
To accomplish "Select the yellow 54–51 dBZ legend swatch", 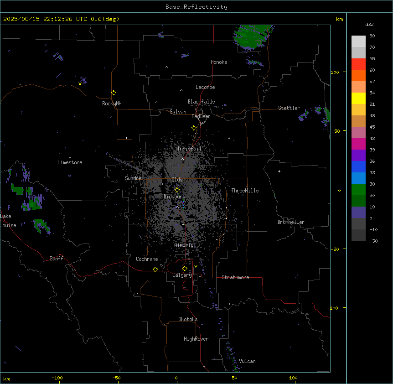I will pyautogui.click(x=358, y=98).
